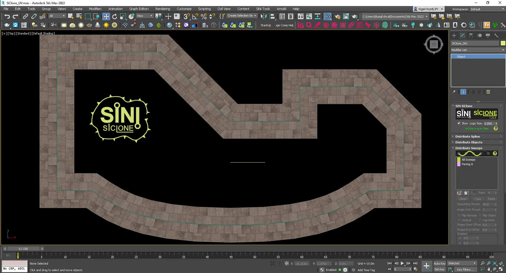
Task: Activate the Select and Move tool
Action: tap(106, 16)
